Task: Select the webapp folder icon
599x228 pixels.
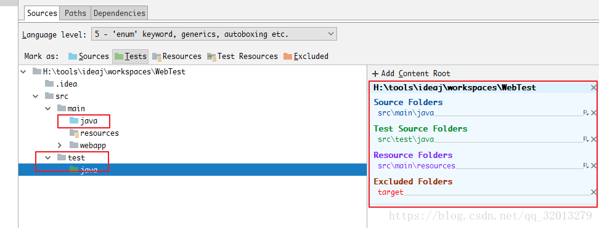Action: point(74,145)
